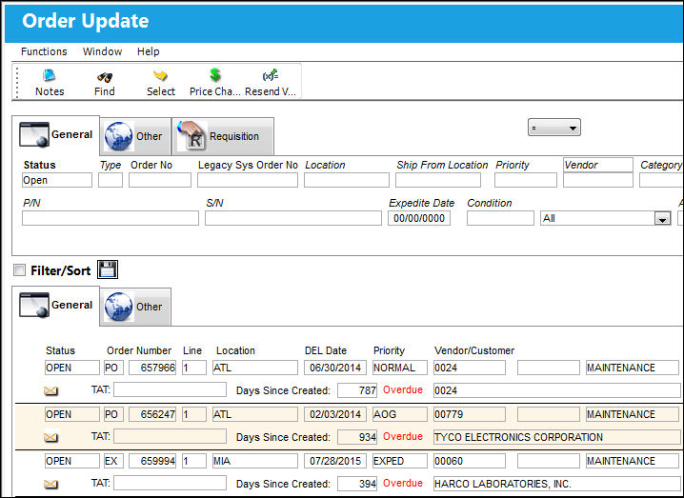This screenshot has width=684, height=498.
Task: Open the Help menu
Action: (x=149, y=51)
